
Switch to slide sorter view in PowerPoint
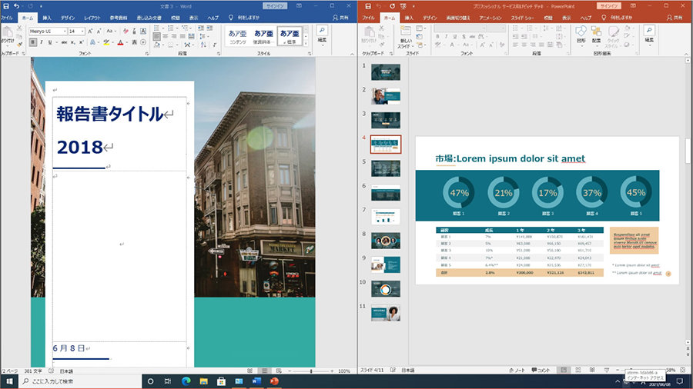point(578,370)
